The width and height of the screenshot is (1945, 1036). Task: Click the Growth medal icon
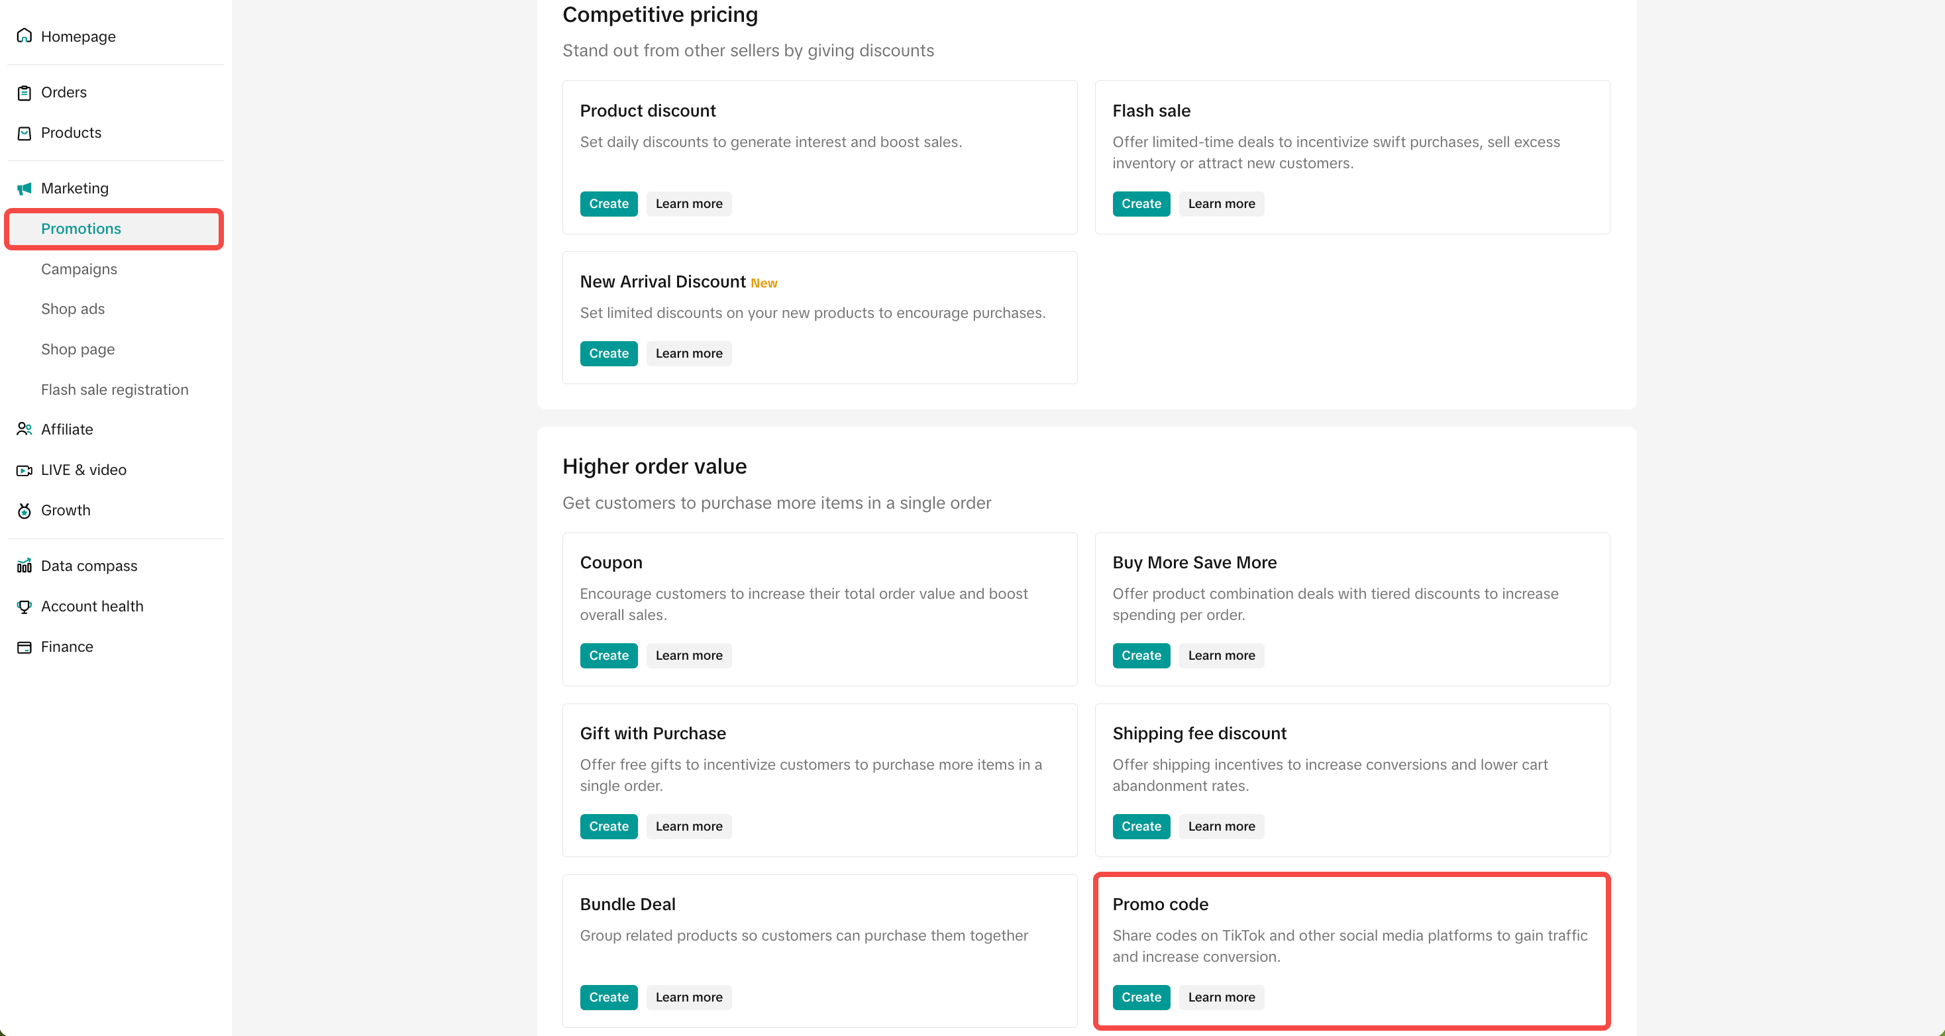[24, 511]
